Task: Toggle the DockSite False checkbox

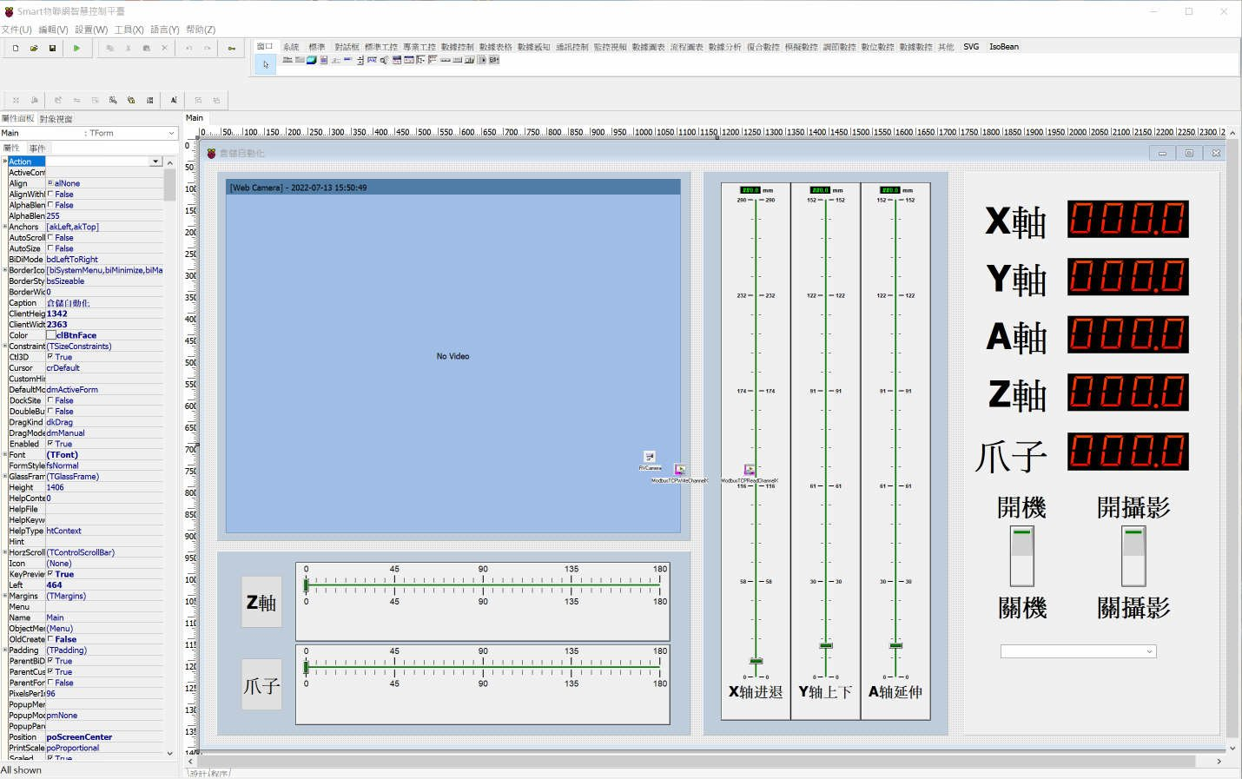Action: point(50,400)
